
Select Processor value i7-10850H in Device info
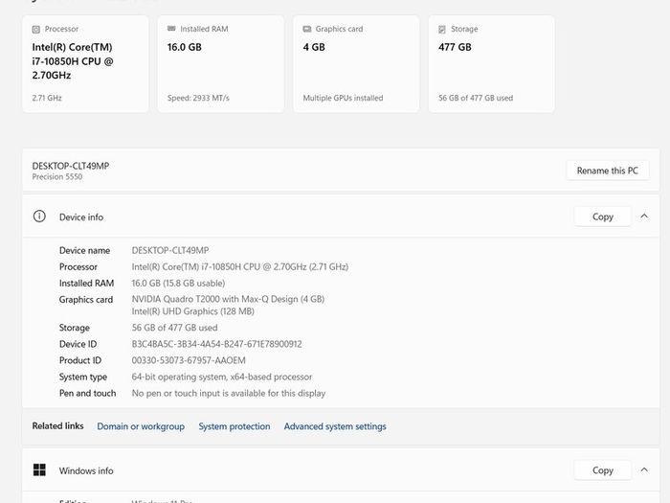pos(239,267)
